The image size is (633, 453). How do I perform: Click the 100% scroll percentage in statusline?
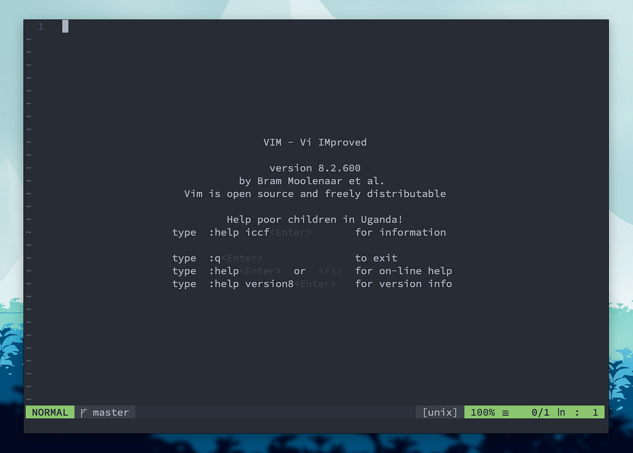pyautogui.click(x=483, y=412)
